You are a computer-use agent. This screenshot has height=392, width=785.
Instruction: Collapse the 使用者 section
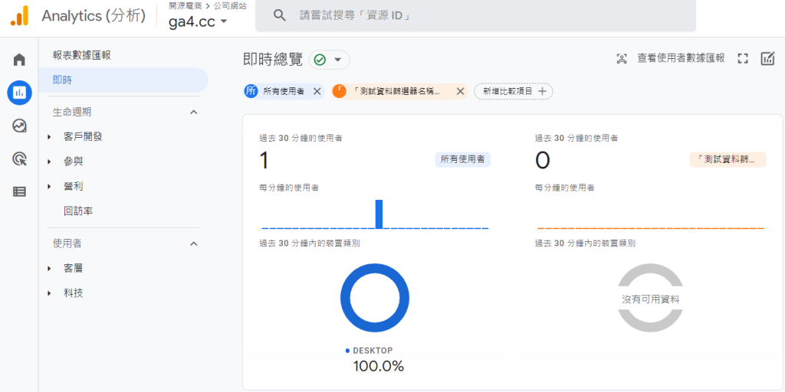click(194, 244)
